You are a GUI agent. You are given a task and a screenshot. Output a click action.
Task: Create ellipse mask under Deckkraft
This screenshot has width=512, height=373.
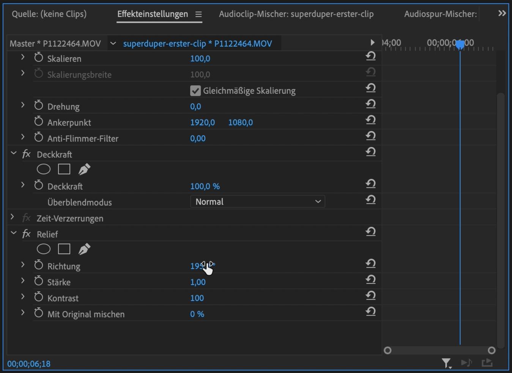44,169
